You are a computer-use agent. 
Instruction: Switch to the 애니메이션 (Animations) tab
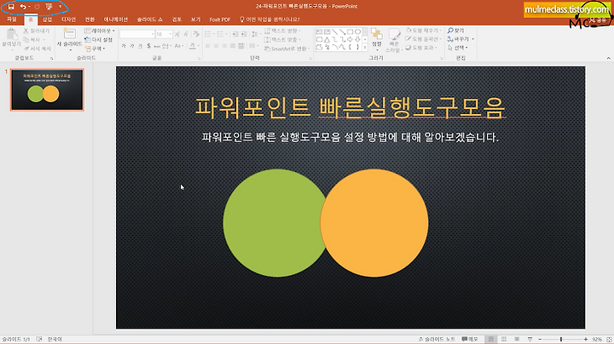click(x=115, y=19)
